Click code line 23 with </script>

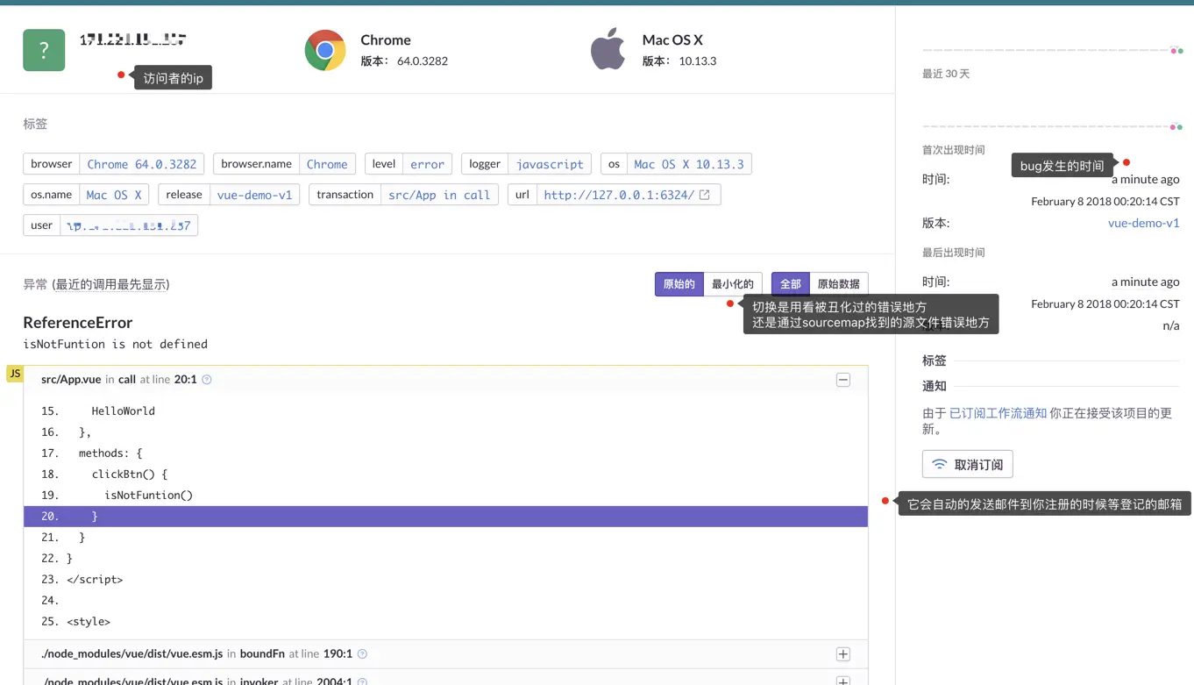(445, 580)
